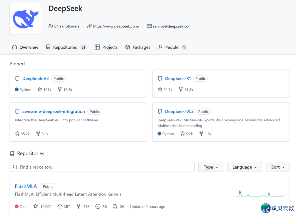Open the Projects tab
The image size is (296, 215).
[106, 47]
